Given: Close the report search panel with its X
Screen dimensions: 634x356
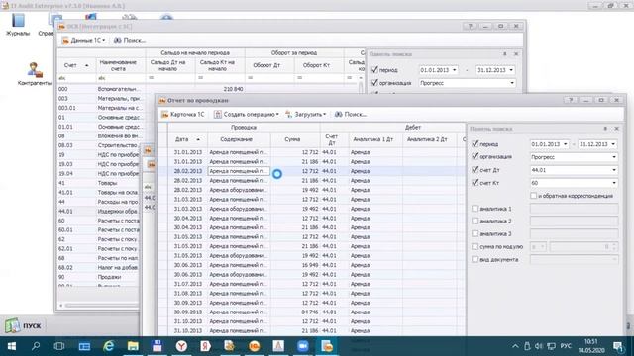Looking at the screenshot, I should tap(616, 129).
